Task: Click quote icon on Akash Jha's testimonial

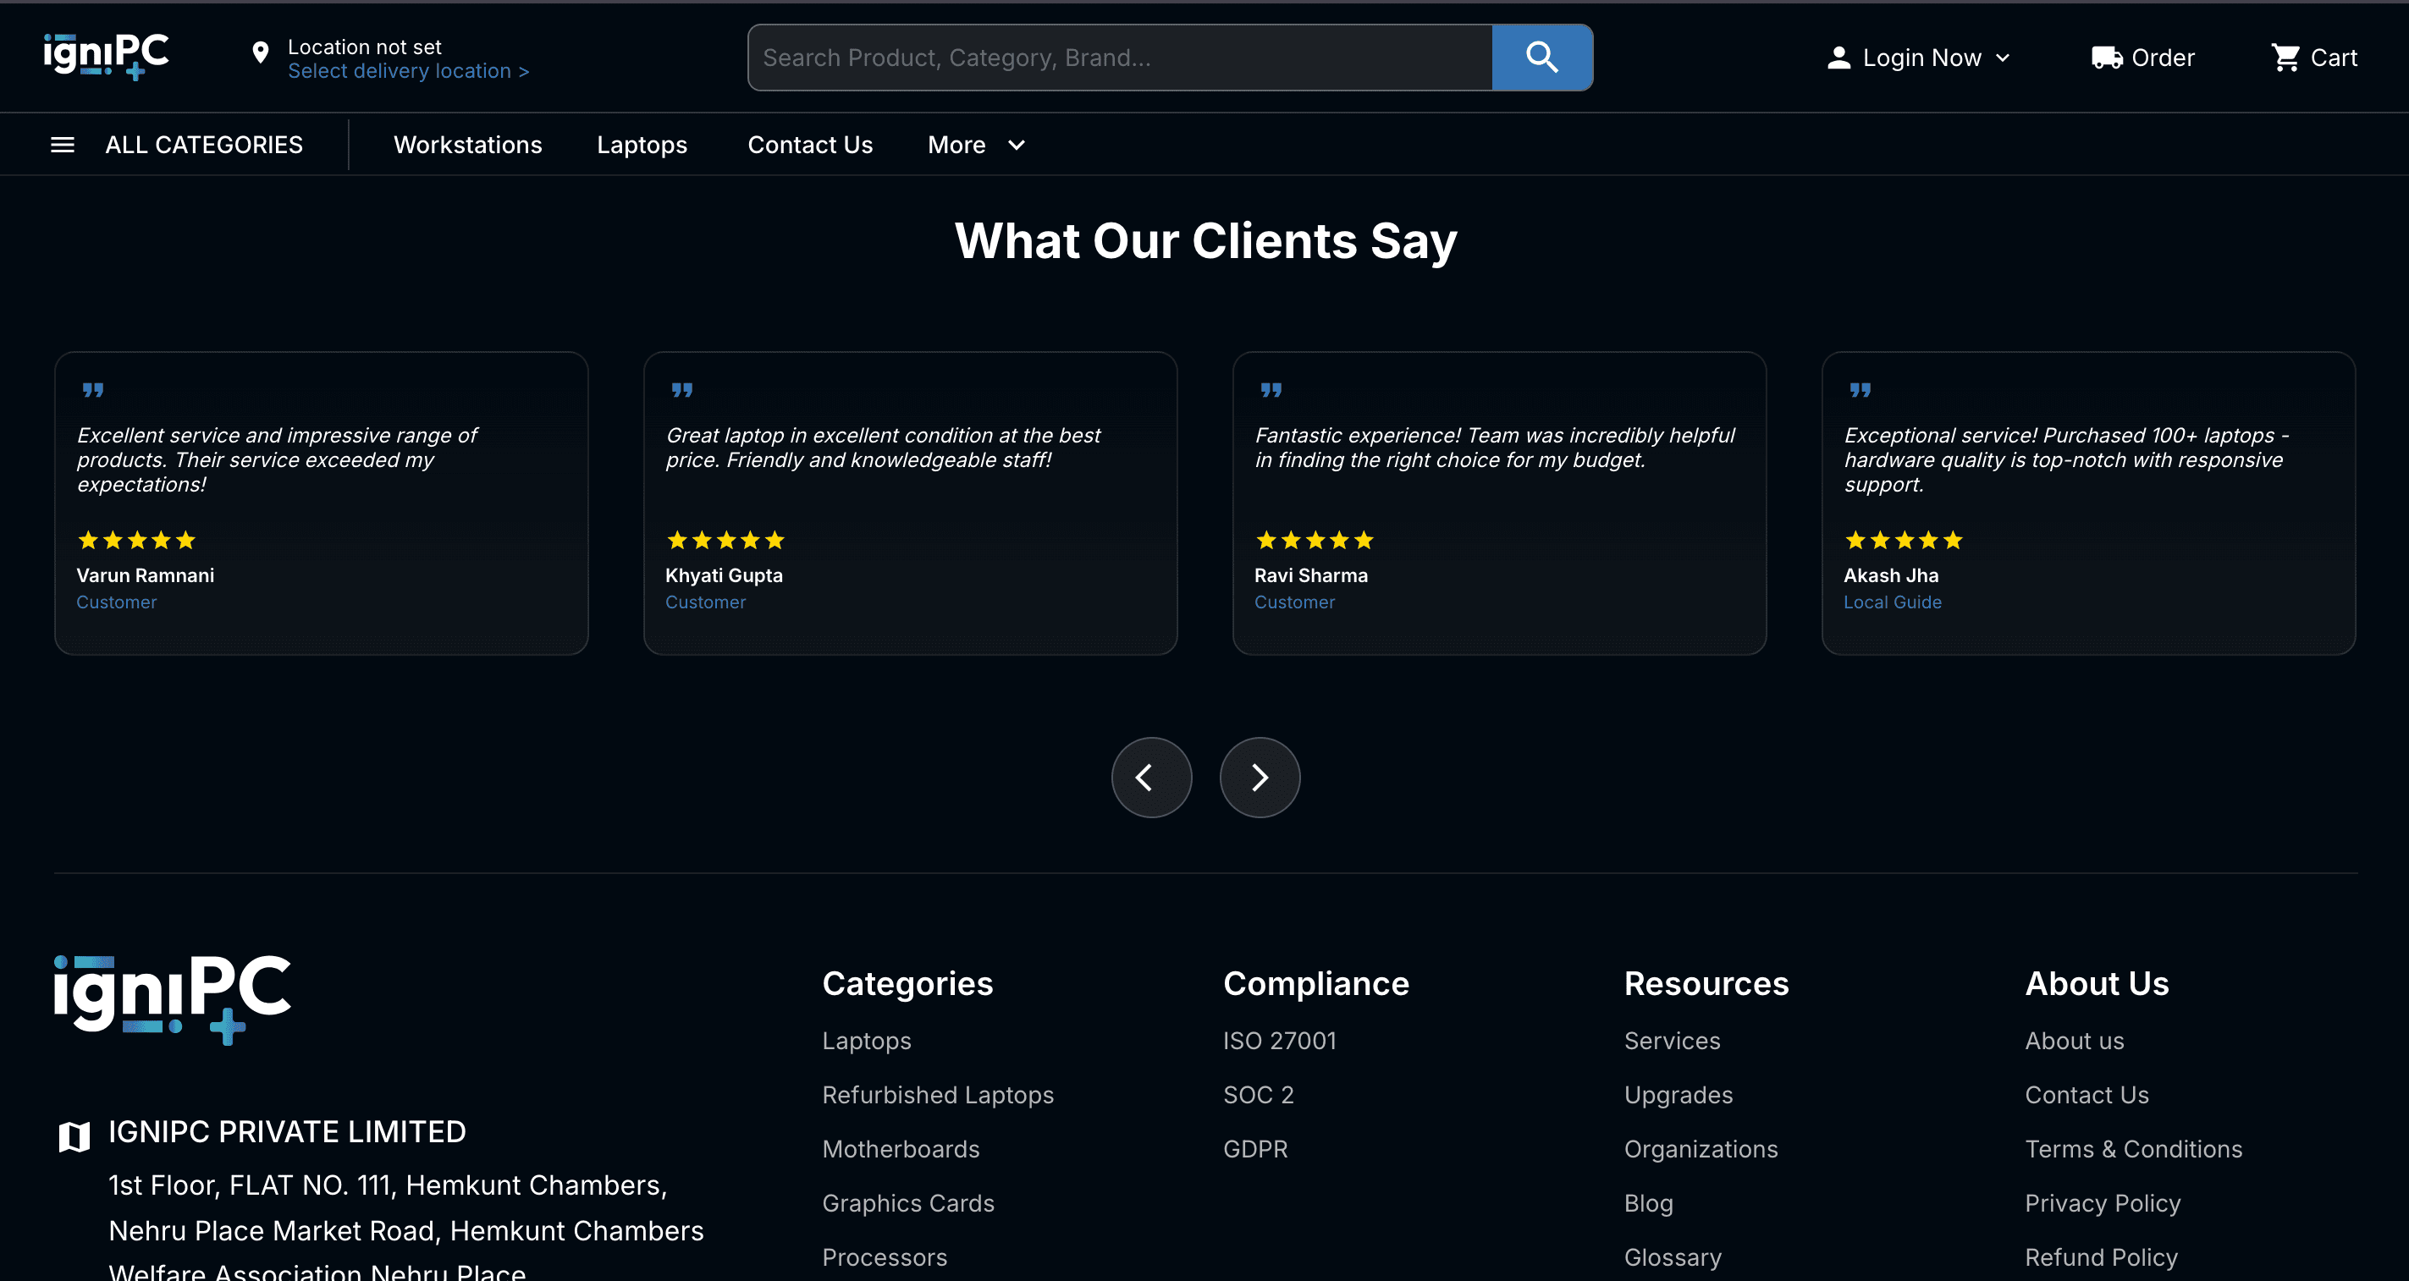Action: [1860, 390]
